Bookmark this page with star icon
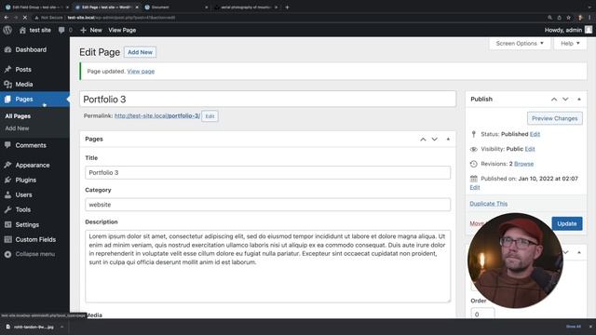 568,18
